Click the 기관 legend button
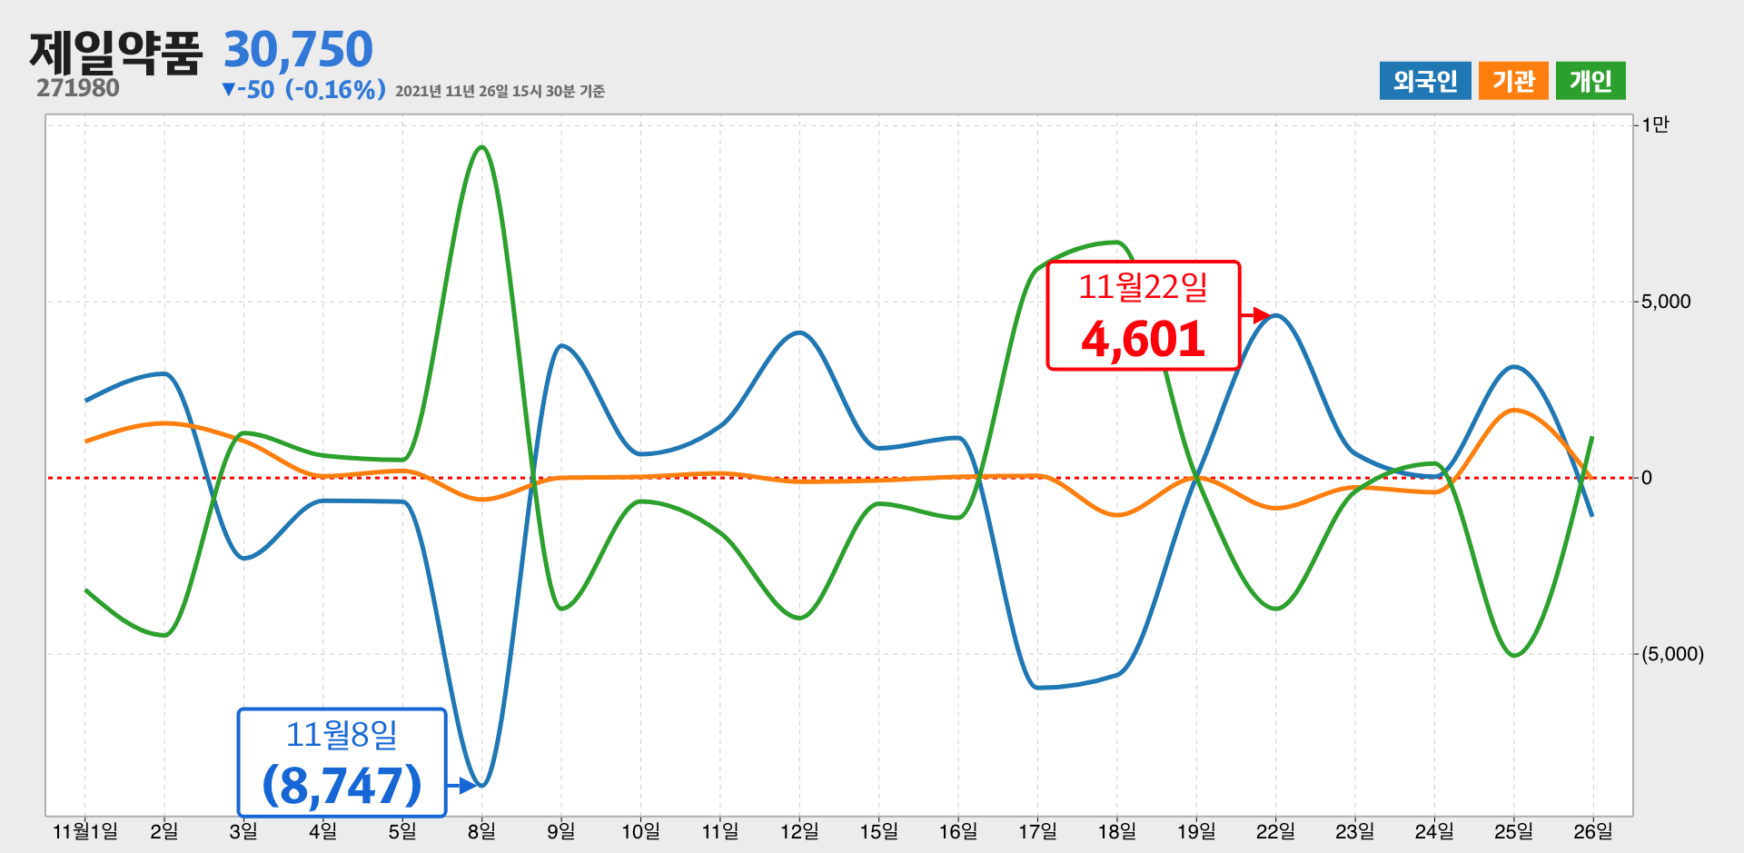Viewport: 1744px width, 853px height. [1513, 81]
